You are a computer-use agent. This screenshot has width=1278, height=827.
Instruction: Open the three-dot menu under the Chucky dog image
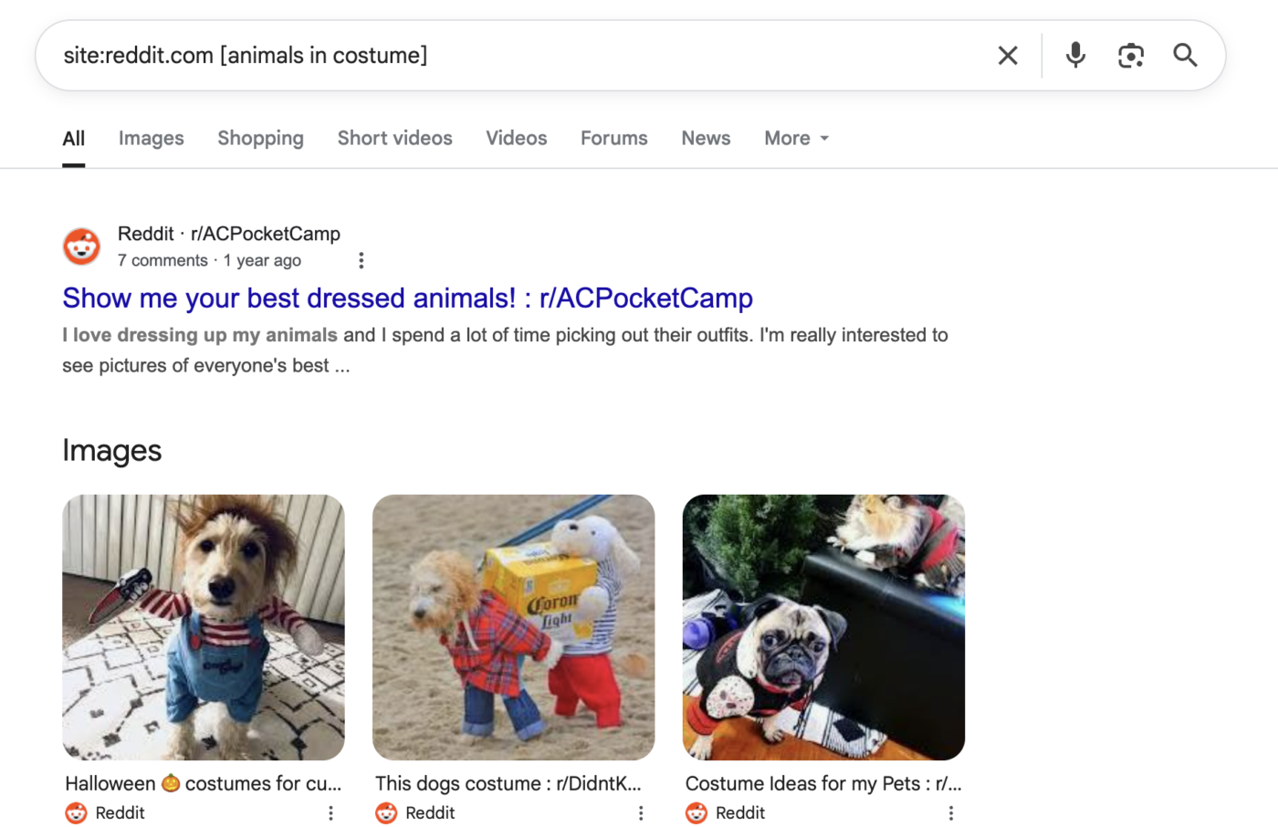[x=330, y=812]
